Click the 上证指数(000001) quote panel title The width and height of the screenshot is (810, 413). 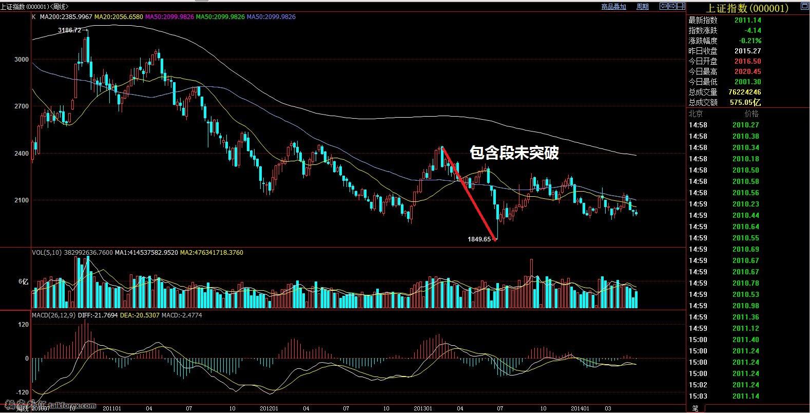747,8
